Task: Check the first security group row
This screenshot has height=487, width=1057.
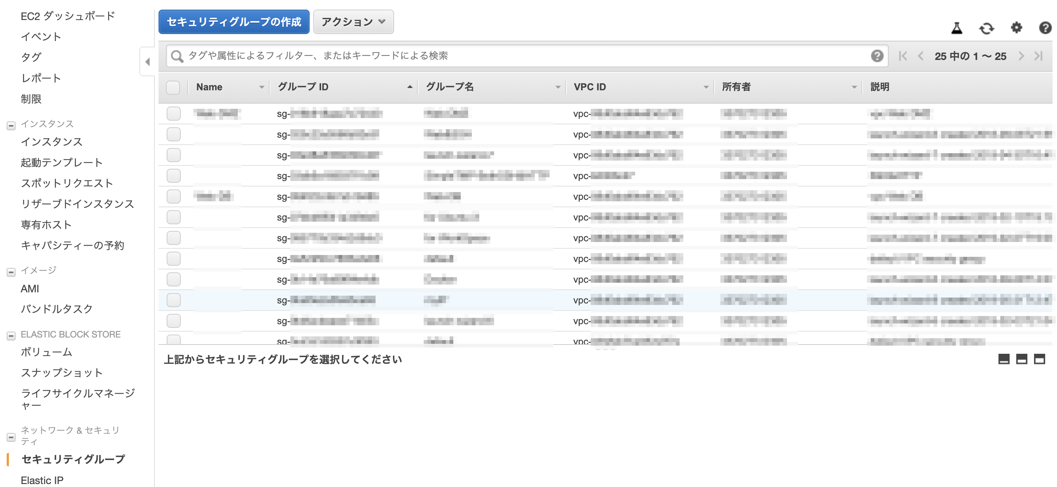Action: (174, 114)
